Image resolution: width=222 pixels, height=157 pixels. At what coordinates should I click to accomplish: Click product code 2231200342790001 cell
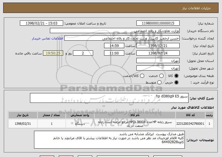(190, 124)
